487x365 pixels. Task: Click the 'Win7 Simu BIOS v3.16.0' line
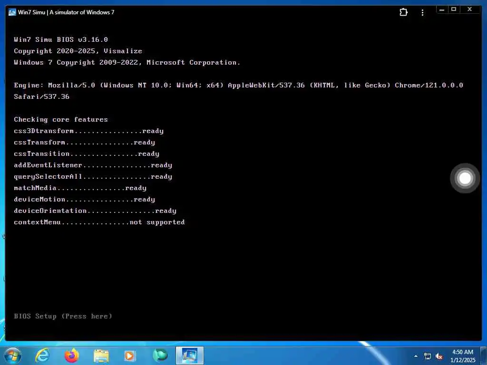(x=61, y=39)
